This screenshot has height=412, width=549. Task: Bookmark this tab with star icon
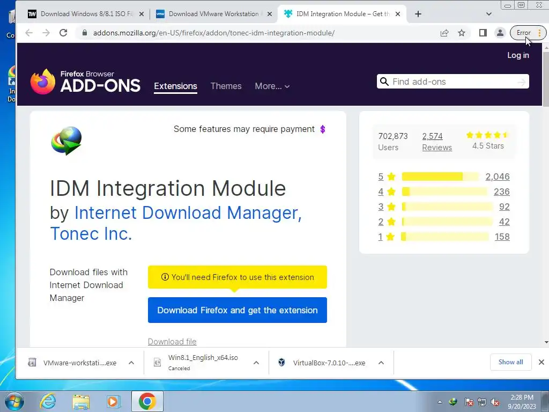click(462, 33)
